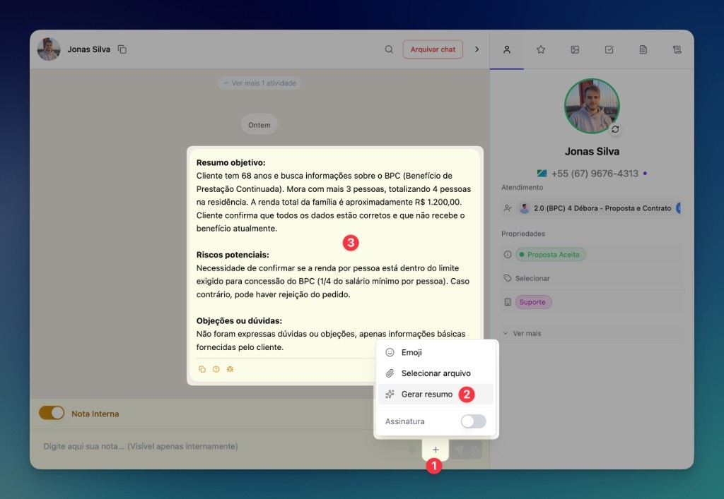Collapse the right panel with the arrow chevron
724x499 pixels.
(x=477, y=49)
